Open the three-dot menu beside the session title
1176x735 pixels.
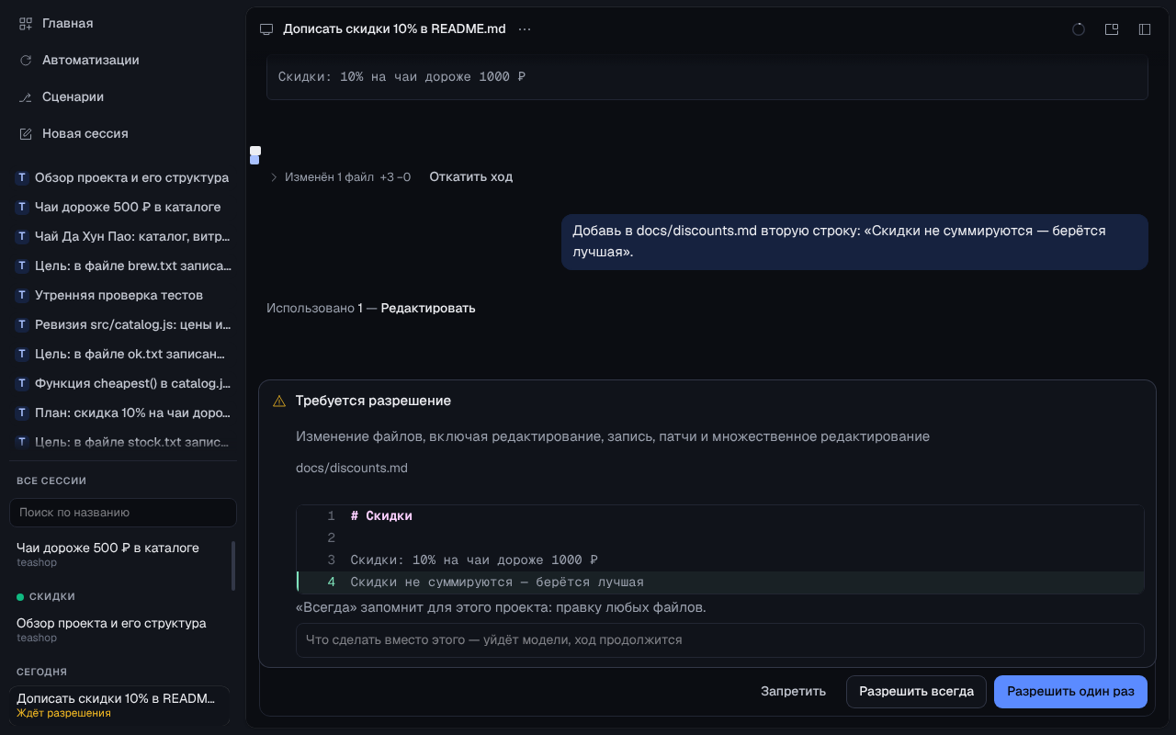pyautogui.click(x=525, y=29)
